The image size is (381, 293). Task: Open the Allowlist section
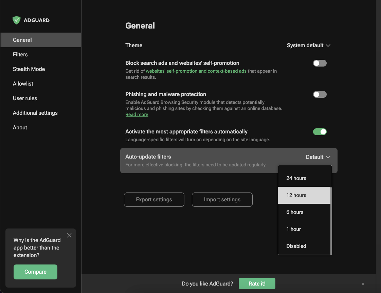(x=23, y=84)
